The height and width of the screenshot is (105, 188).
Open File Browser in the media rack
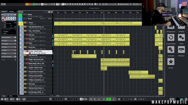pyautogui.click(x=181, y=50)
